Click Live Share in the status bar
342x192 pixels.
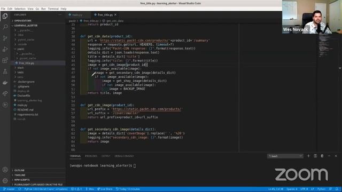[x=105, y=189]
